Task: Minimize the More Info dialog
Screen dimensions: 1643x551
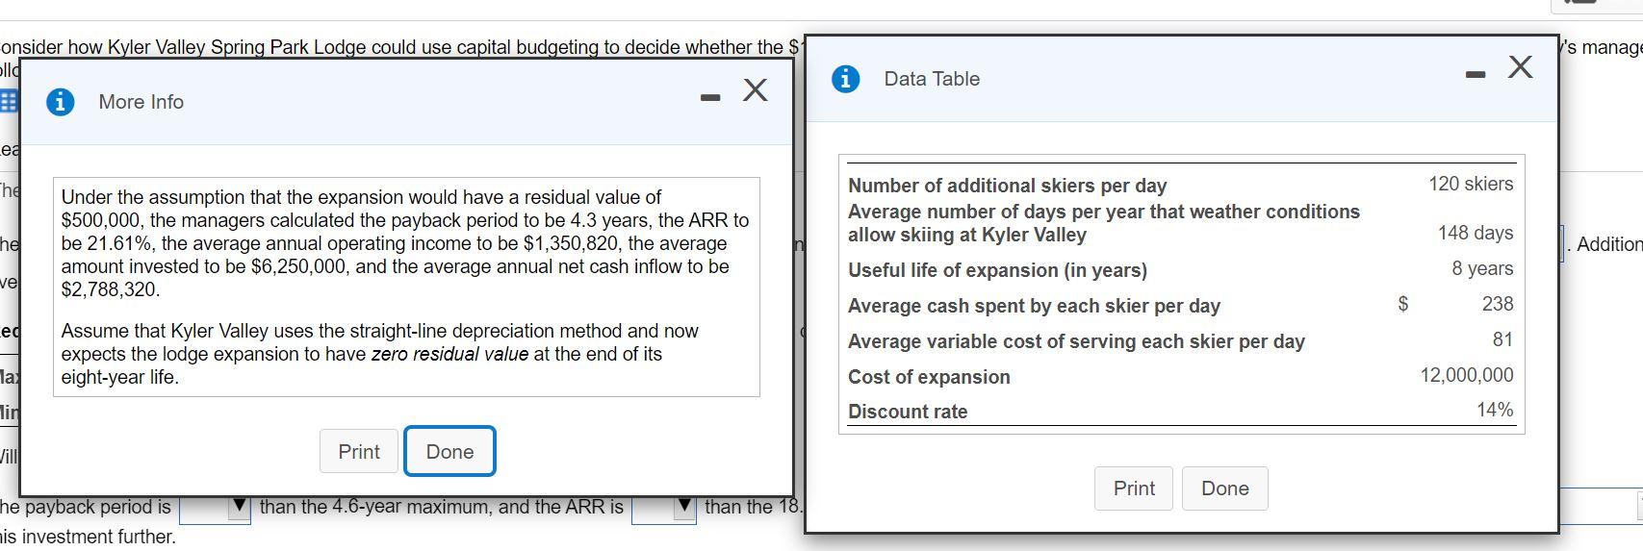Action: tap(710, 97)
